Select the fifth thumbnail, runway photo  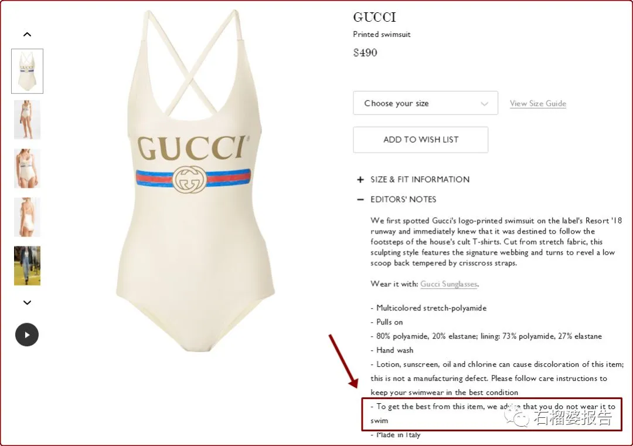pos(27,266)
